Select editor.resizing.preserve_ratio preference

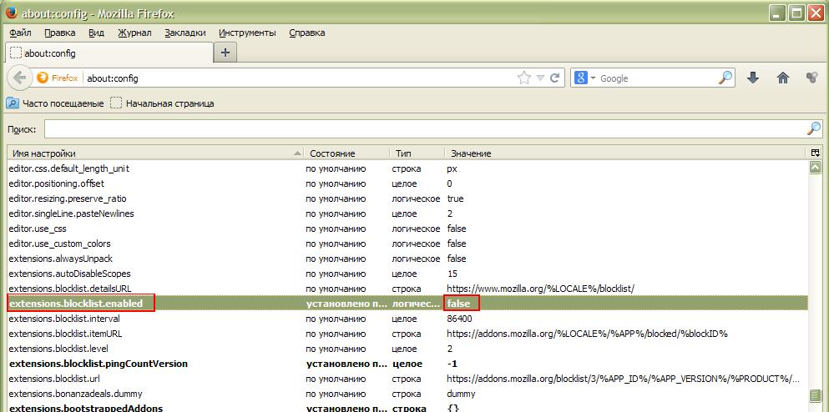(x=407, y=198)
